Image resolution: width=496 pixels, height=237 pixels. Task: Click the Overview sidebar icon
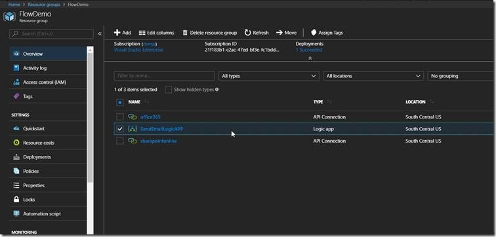coord(17,54)
